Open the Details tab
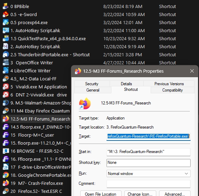199x196 pixels. (126, 84)
